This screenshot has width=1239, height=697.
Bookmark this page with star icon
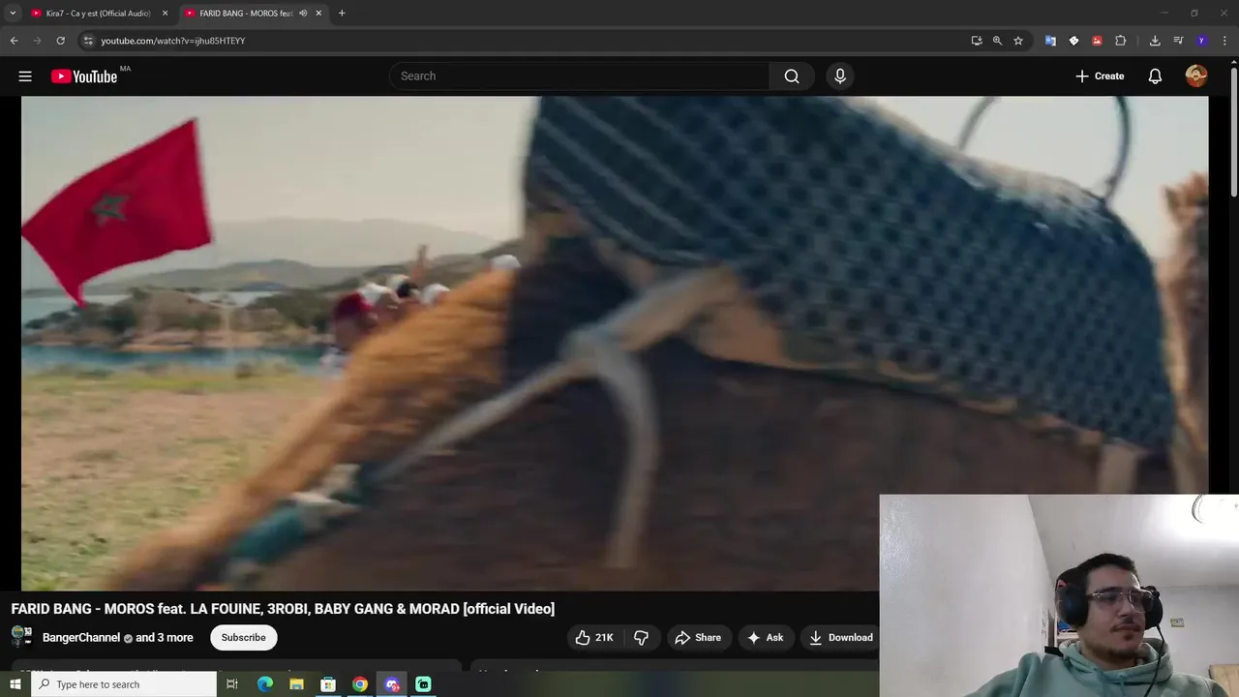coord(1018,41)
